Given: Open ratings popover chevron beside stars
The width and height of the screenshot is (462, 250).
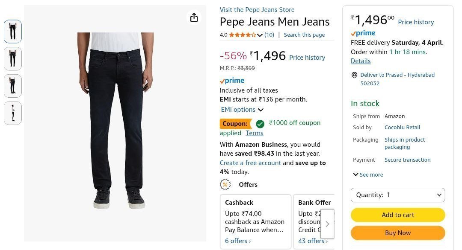Looking at the screenshot, I should [260, 35].
